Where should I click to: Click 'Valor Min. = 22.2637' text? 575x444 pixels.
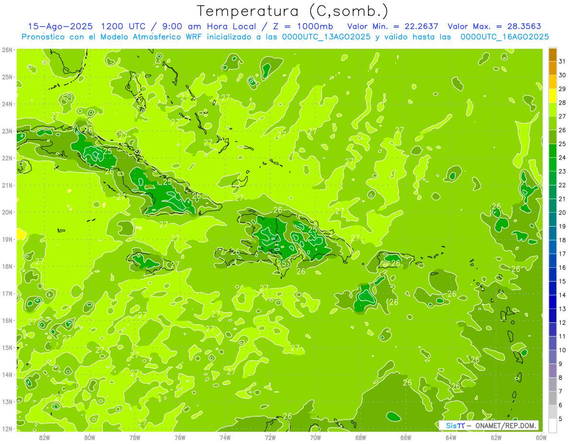tap(393, 26)
